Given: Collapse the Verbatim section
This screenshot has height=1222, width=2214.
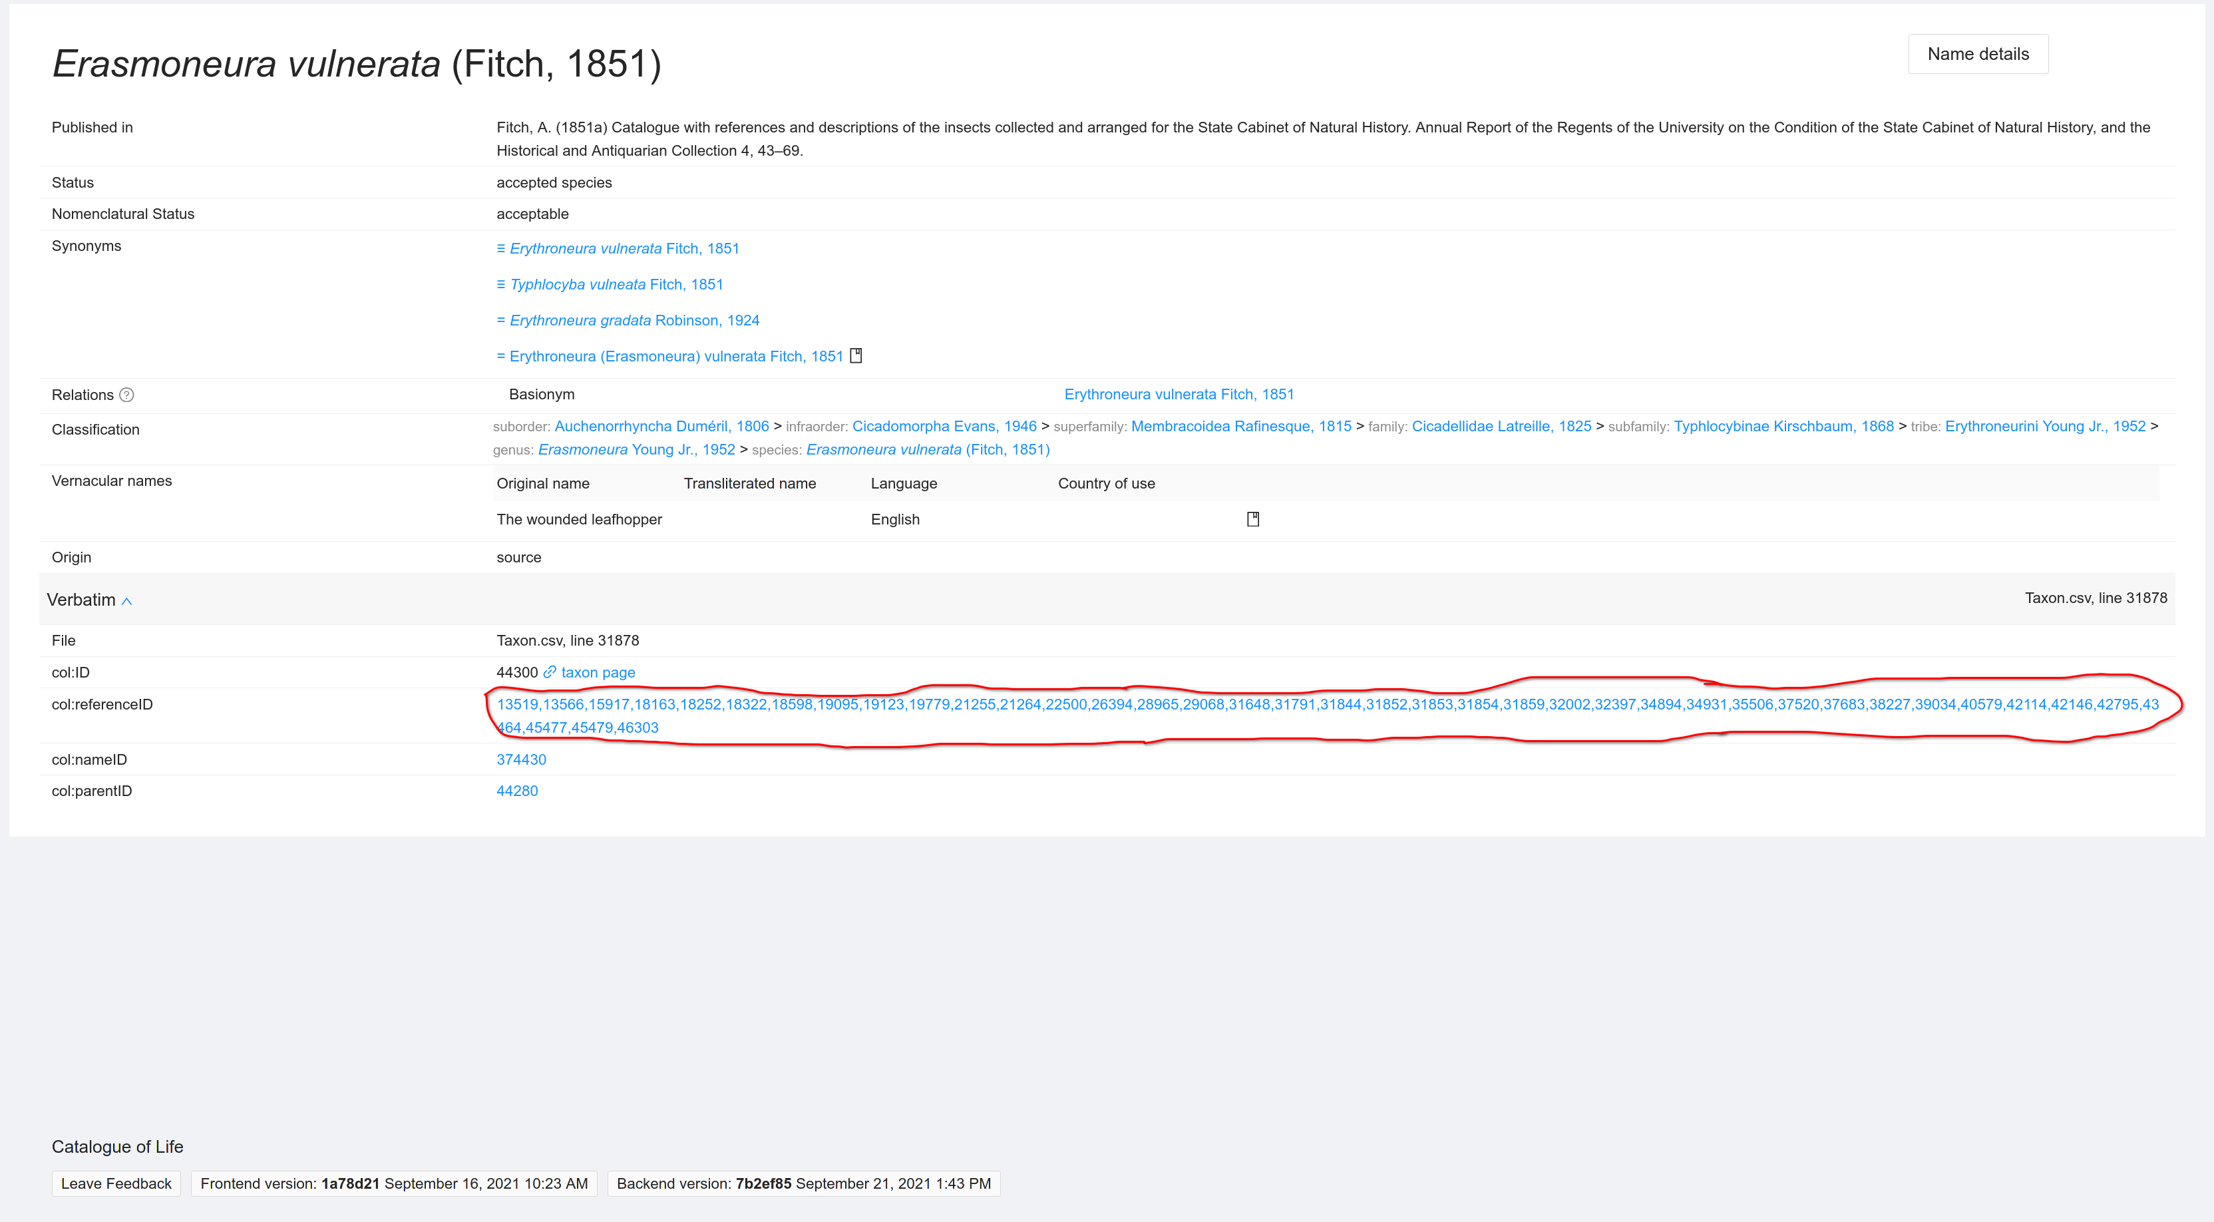Looking at the screenshot, I should click(x=127, y=601).
